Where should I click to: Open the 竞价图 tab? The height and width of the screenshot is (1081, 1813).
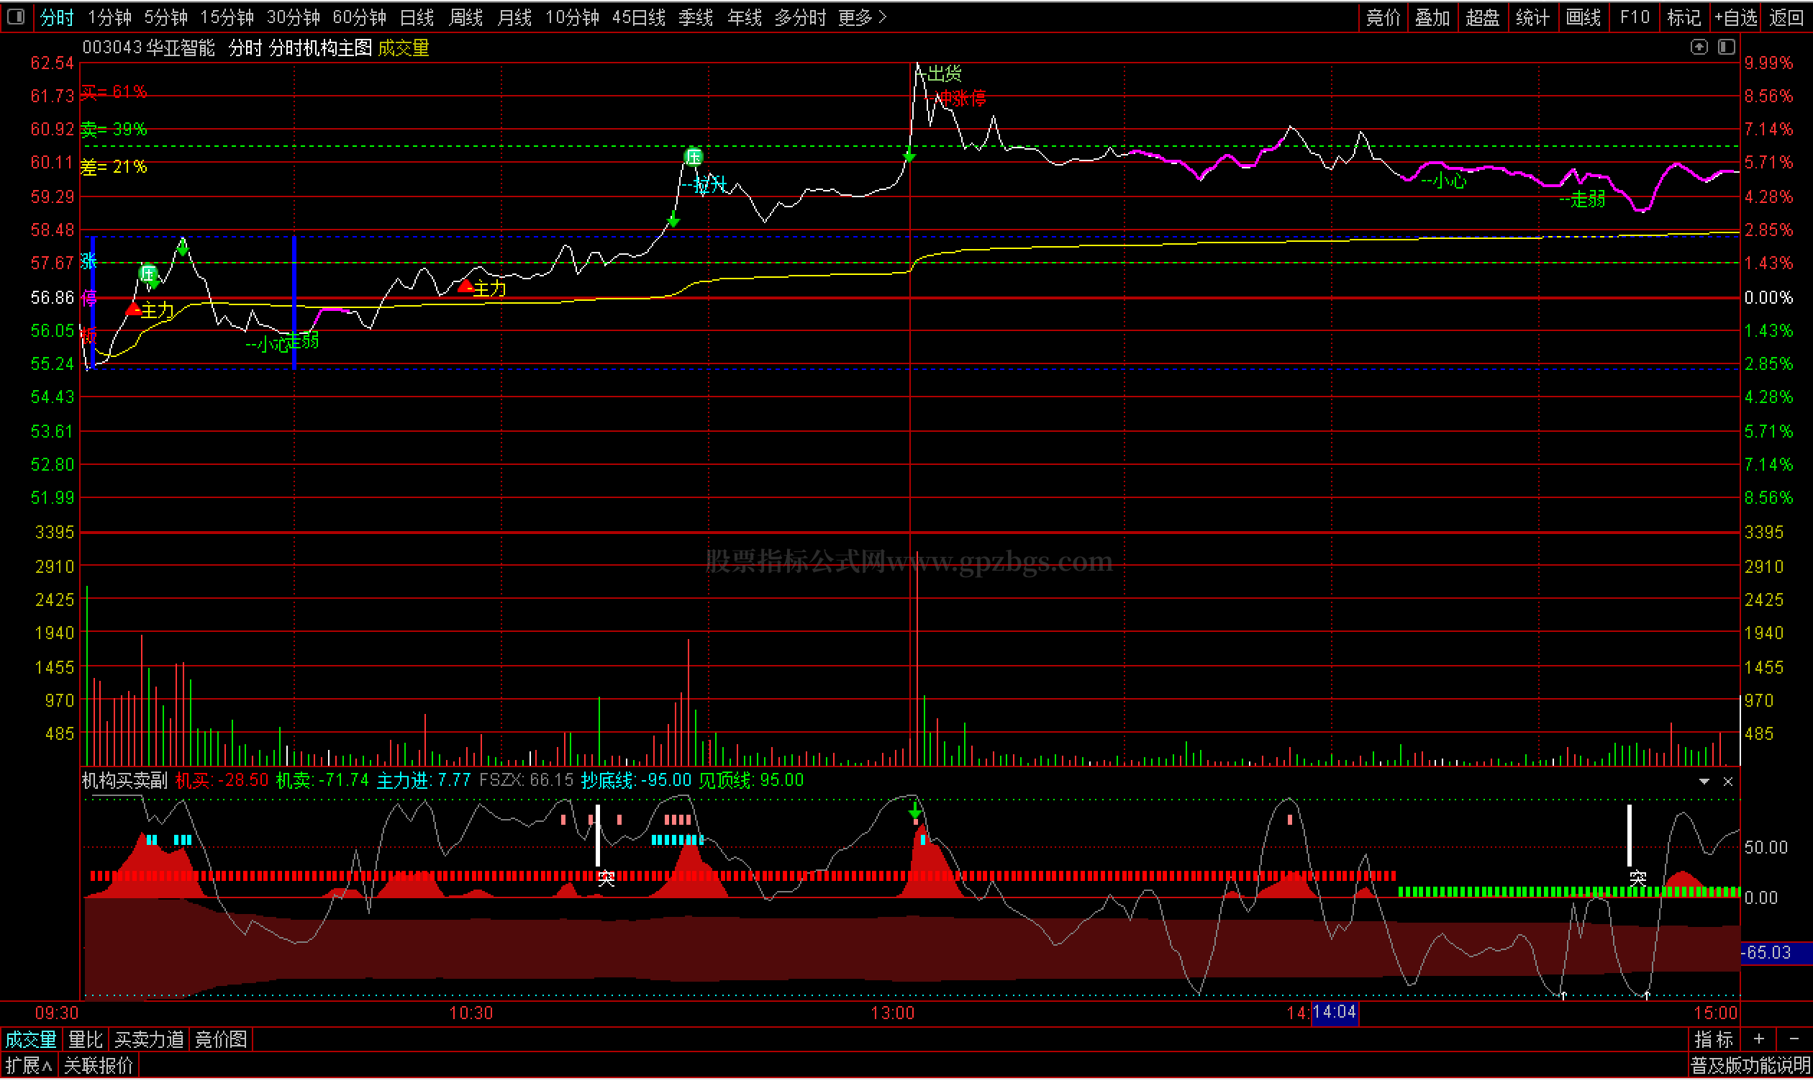222,1039
